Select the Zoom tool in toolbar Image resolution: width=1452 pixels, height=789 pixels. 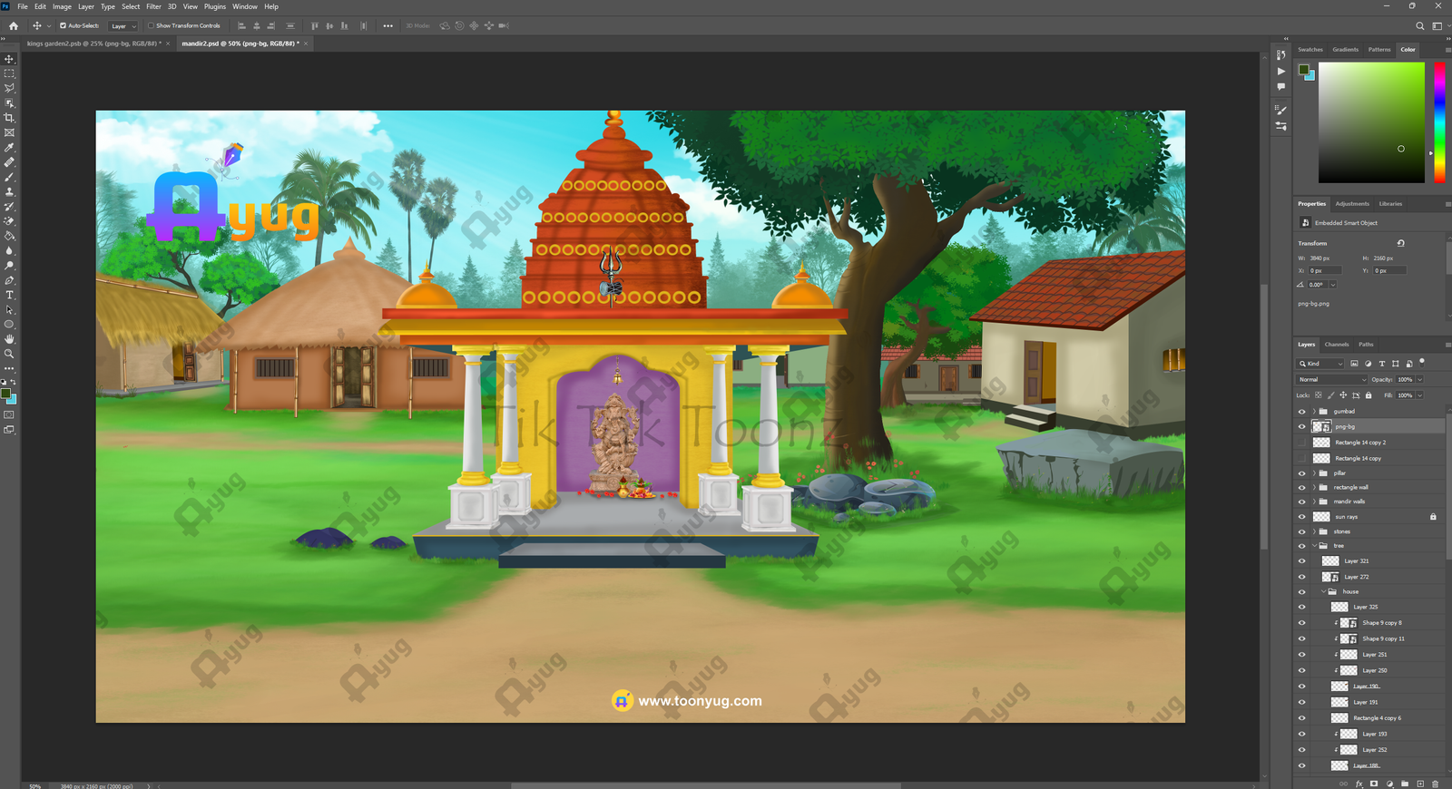tap(10, 354)
